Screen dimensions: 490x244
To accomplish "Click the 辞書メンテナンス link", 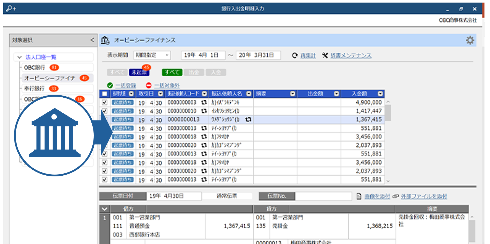I will [x=351, y=55].
